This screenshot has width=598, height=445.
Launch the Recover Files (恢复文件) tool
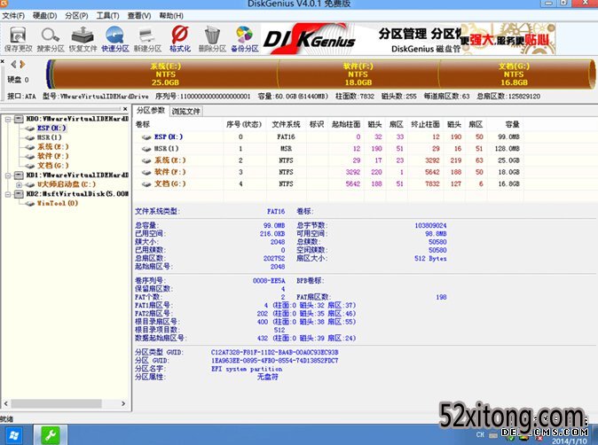coord(83,38)
